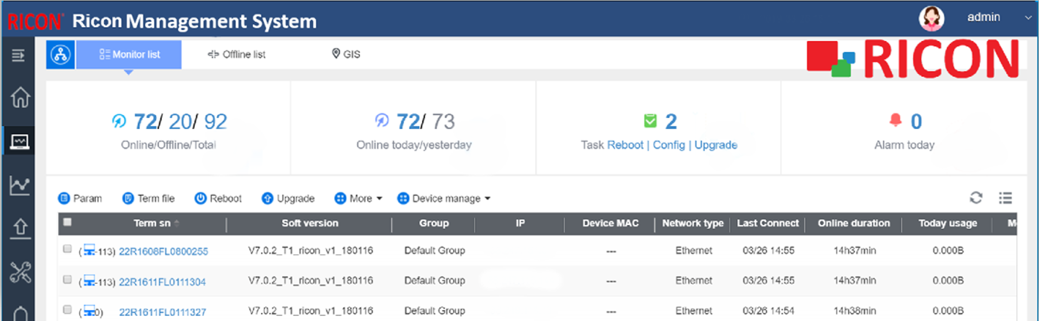Click the Last Connect column header
This screenshot has width=1039, height=321.
click(x=768, y=223)
